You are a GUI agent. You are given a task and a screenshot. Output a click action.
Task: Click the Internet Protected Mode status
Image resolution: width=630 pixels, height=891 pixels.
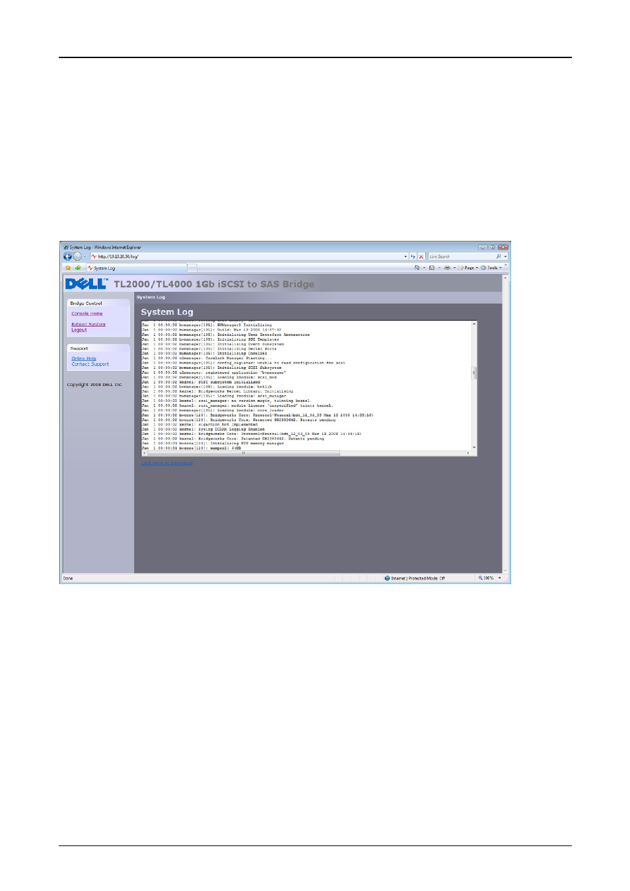point(415,578)
